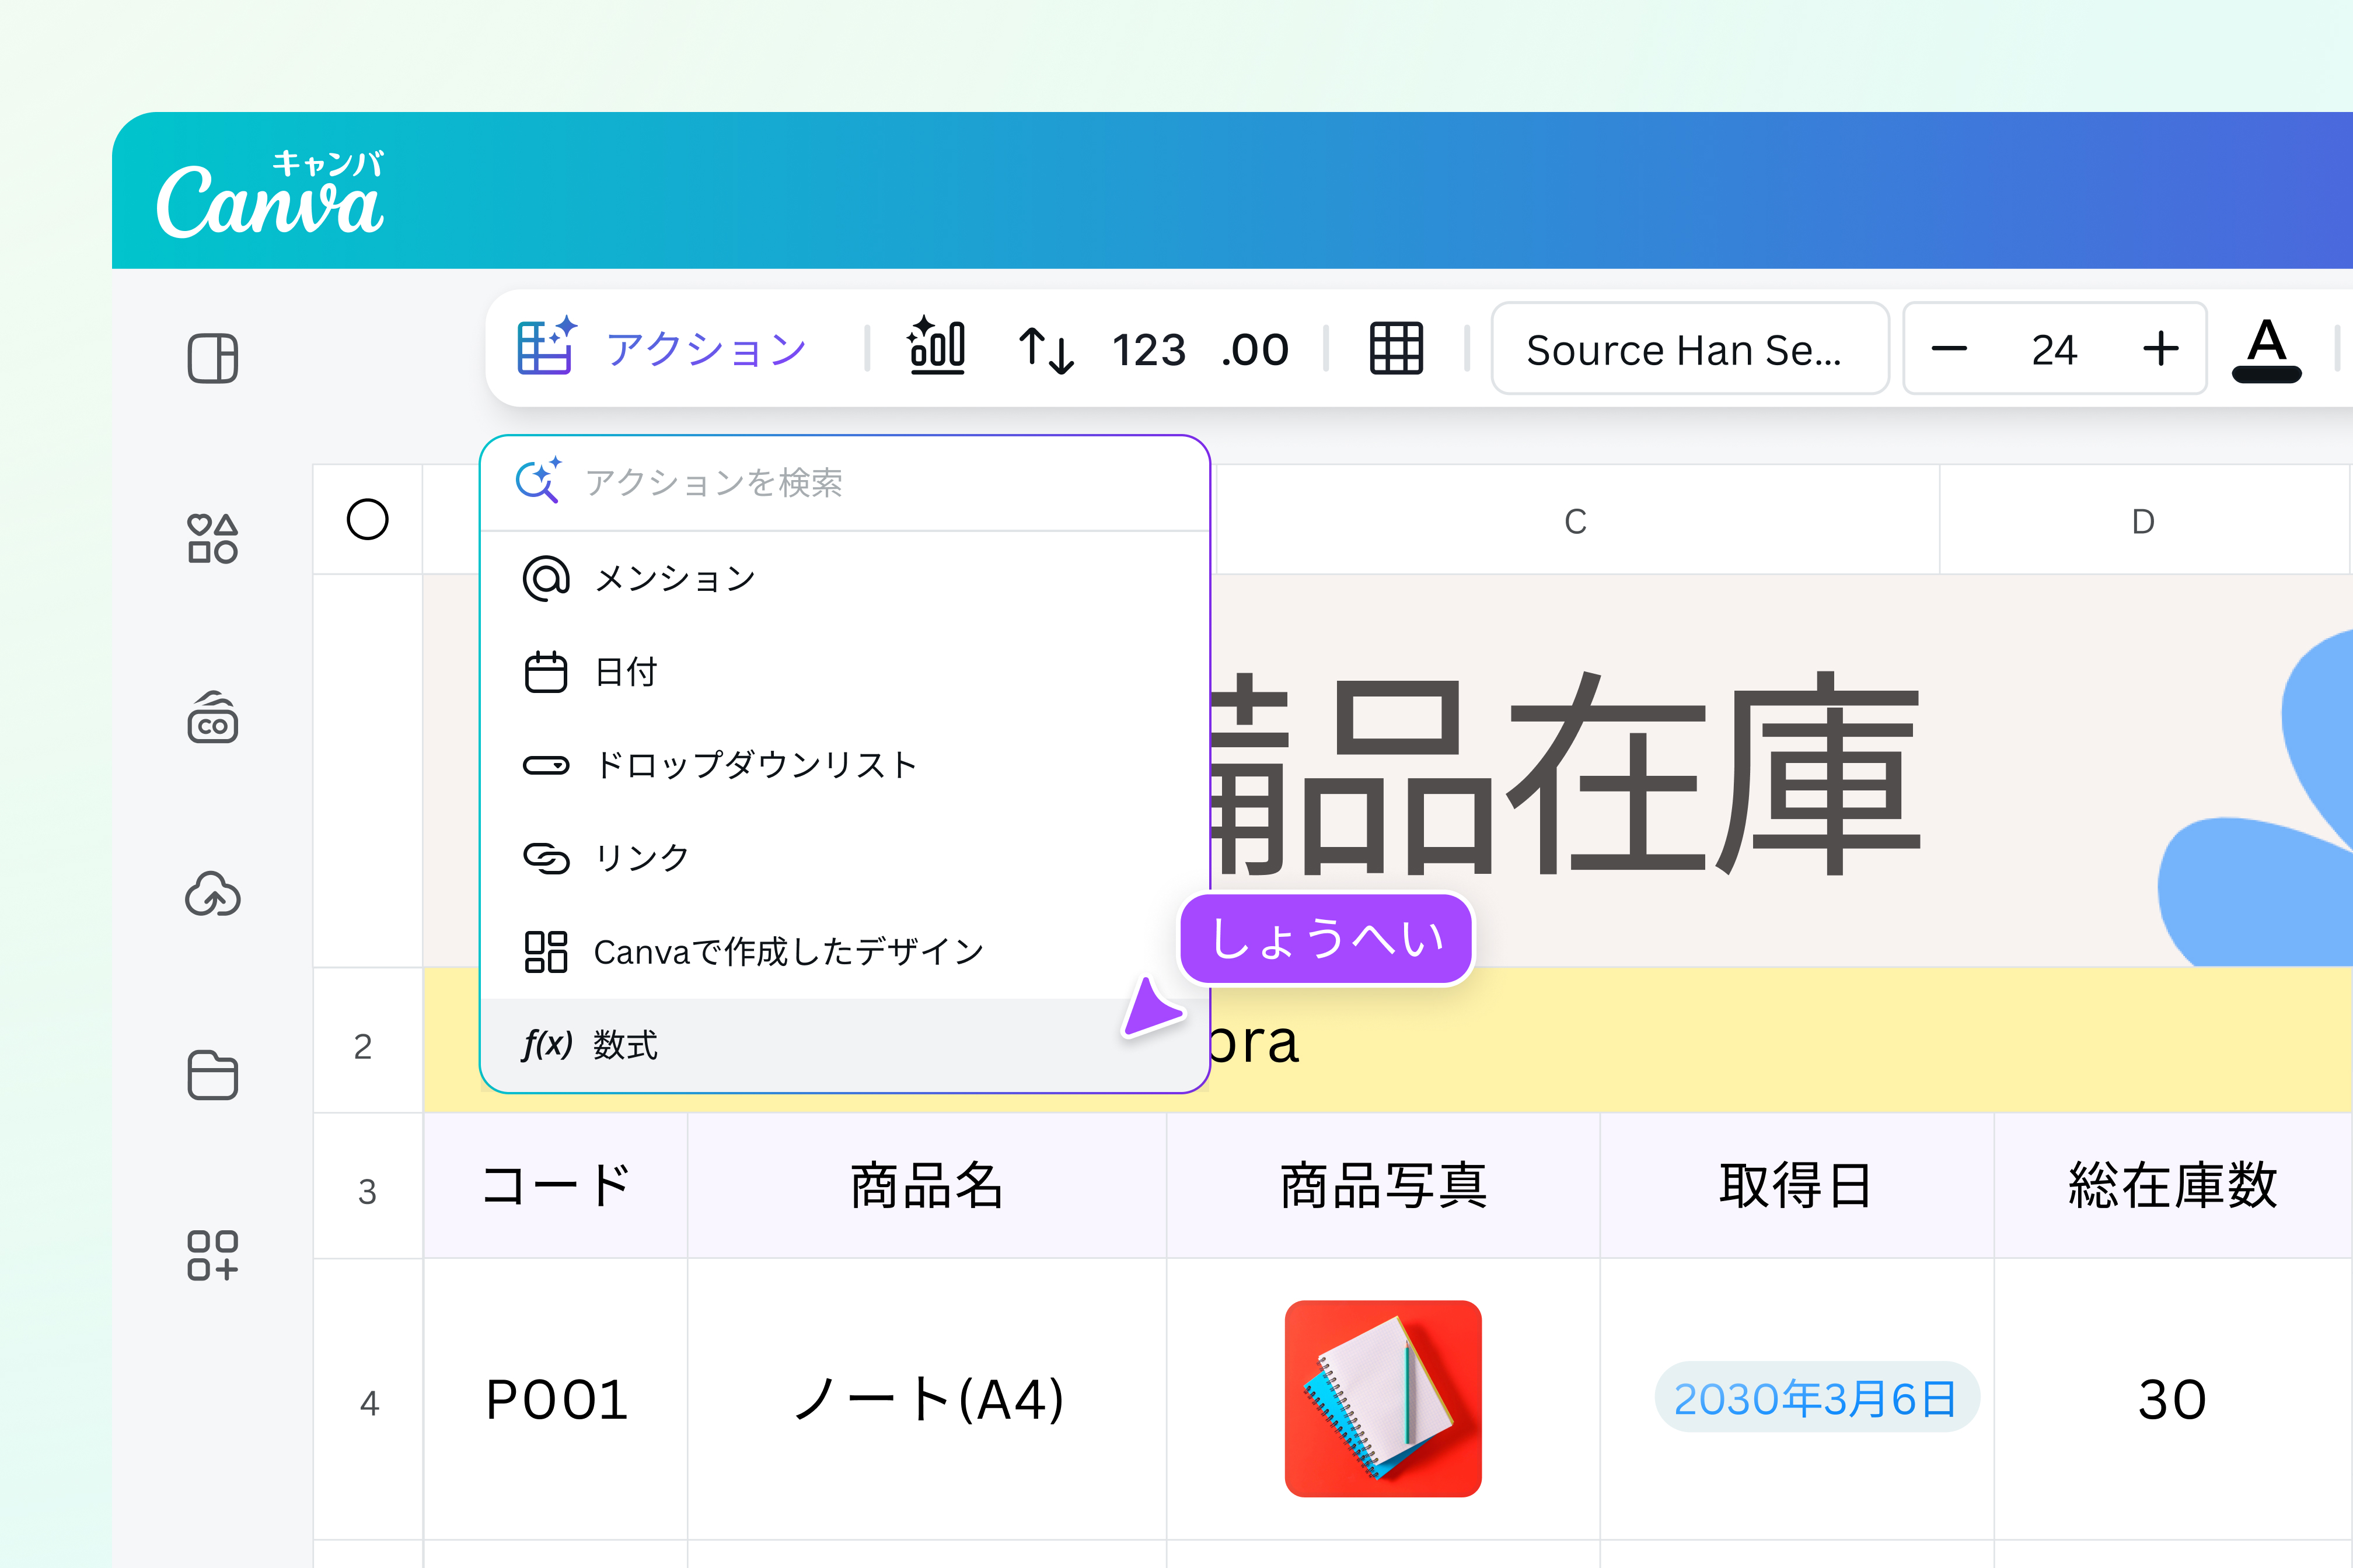Click the magic chart icon
The image size is (2353, 1568).
click(937, 346)
